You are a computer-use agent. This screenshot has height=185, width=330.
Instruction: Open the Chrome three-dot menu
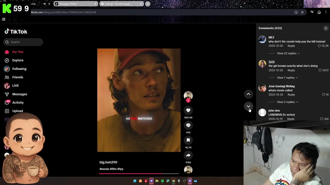point(326,12)
